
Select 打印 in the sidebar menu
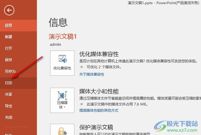click(18, 83)
